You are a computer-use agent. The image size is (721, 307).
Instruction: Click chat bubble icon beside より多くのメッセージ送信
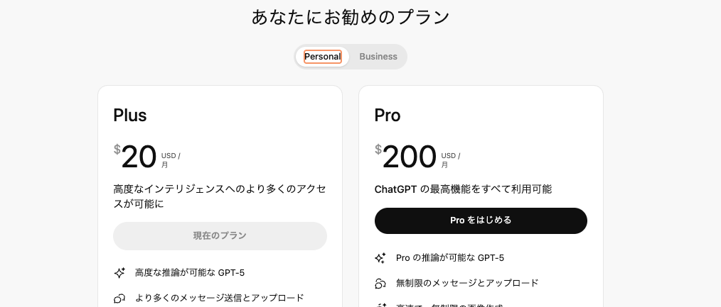coord(120,298)
